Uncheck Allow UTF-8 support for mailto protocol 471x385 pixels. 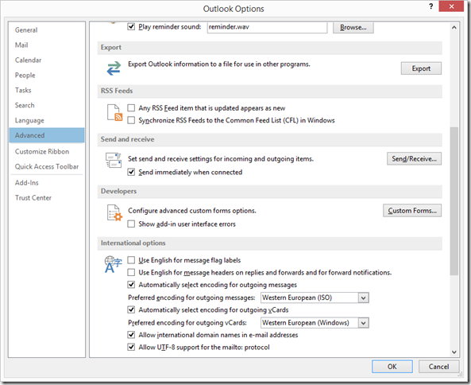click(x=131, y=347)
